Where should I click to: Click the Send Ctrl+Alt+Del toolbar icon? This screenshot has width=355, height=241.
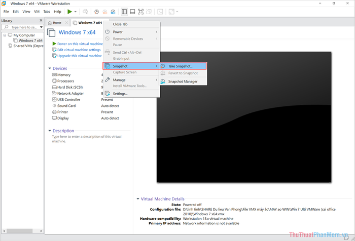click(x=85, y=12)
